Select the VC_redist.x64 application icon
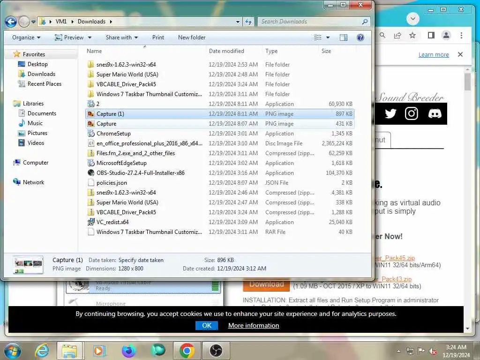The image size is (480, 360). 90,222
